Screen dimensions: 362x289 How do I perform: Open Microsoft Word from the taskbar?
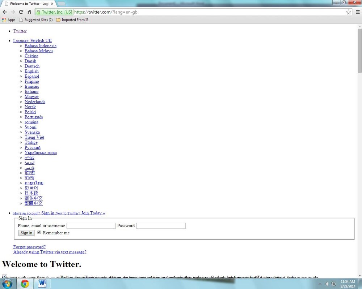click(x=42, y=284)
